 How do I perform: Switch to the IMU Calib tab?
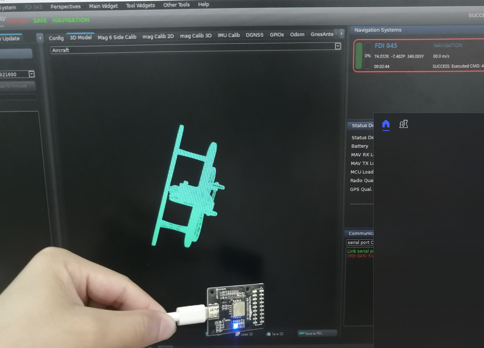click(x=228, y=35)
